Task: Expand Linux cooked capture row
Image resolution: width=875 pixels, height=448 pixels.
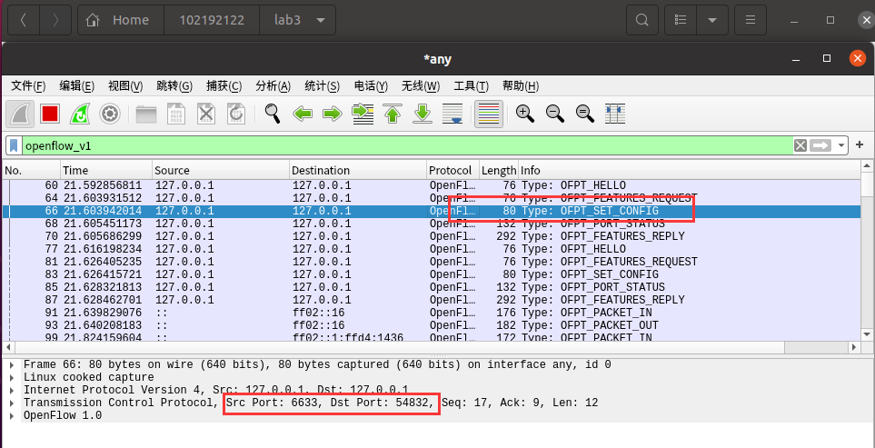Action: (13, 378)
